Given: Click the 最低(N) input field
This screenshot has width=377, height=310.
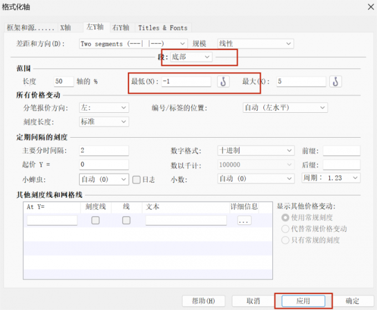Looking at the screenshot, I should pyautogui.click(x=186, y=82).
